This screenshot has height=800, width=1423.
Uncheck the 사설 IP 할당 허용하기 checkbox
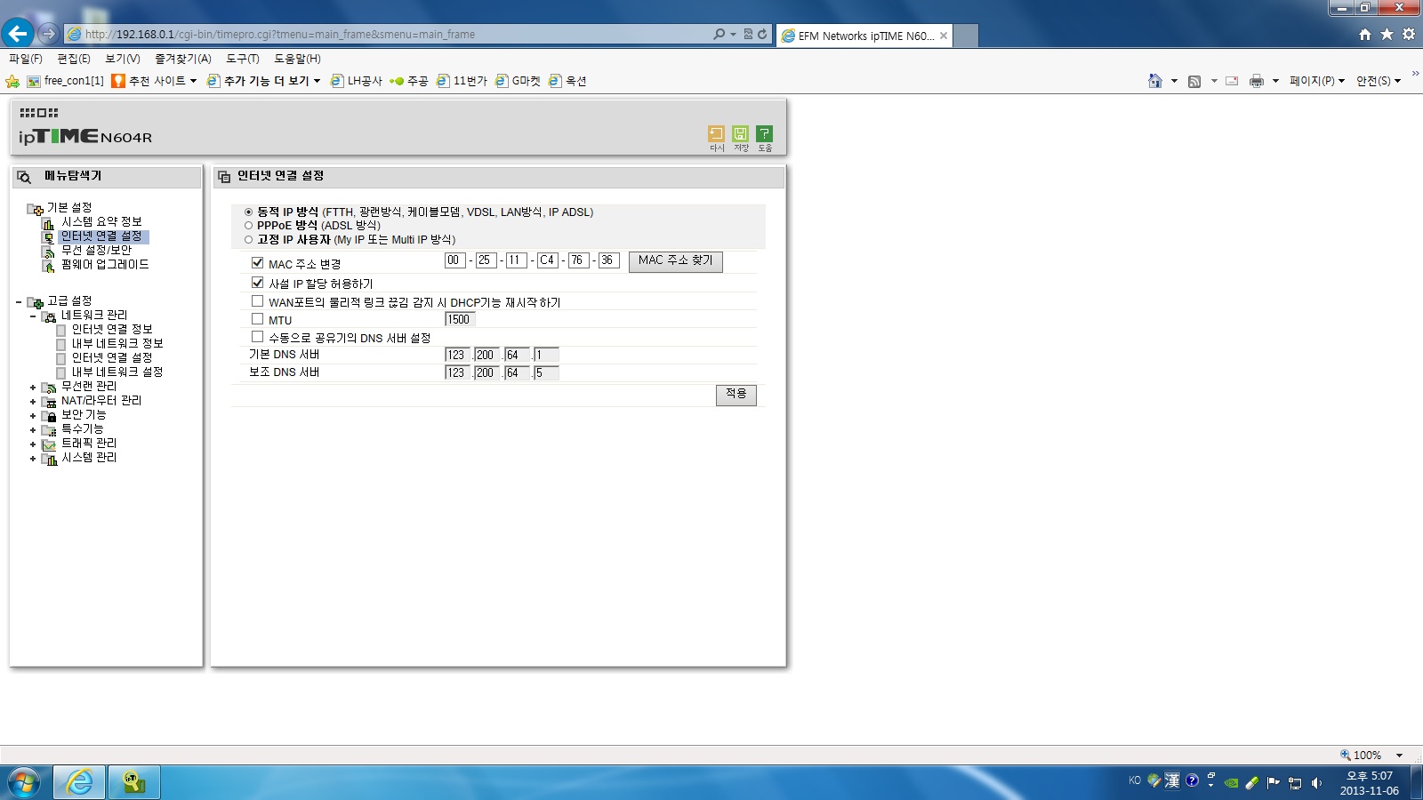point(257,283)
